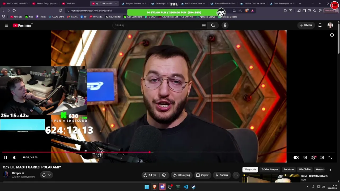Open Steam from the taskbar
This screenshot has width=340, height=191.
click(193, 187)
